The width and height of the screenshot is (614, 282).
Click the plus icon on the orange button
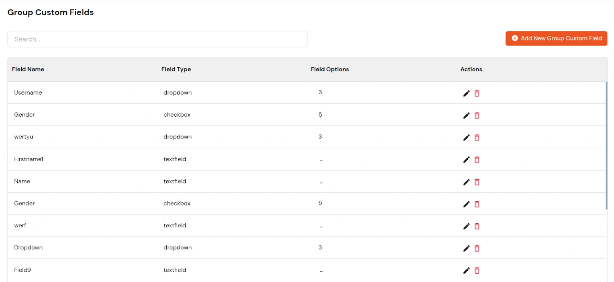tap(515, 38)
